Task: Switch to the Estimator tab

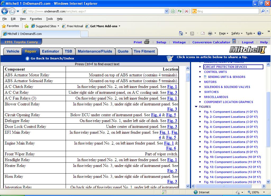Action: pyautogui.click(x=51, y=51)
